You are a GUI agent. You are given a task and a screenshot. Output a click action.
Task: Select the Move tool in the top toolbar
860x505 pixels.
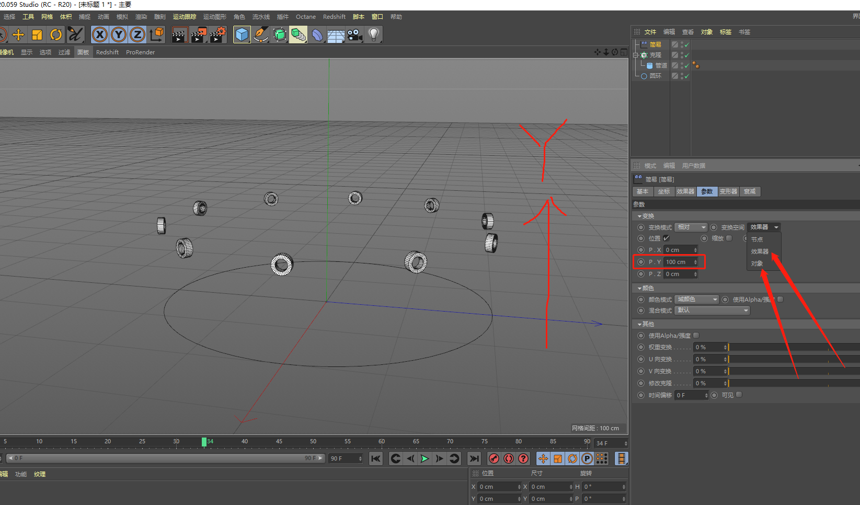coord(18,35)
